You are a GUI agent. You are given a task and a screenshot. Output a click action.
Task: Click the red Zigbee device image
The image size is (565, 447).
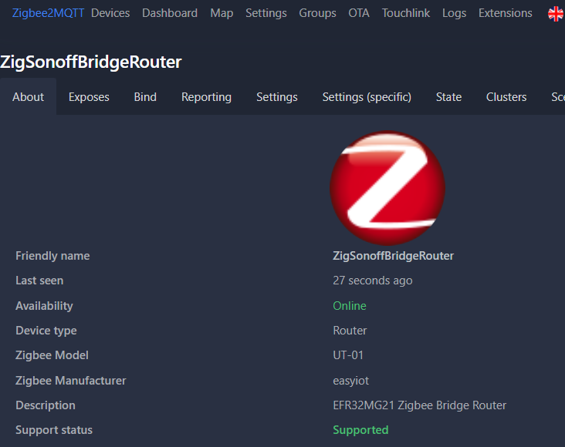(x=387, y=188)
